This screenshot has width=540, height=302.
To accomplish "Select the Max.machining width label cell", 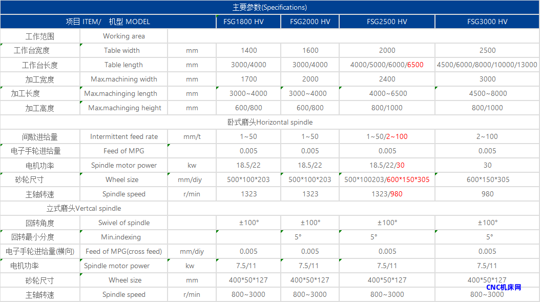I will (x=123, y=79).
